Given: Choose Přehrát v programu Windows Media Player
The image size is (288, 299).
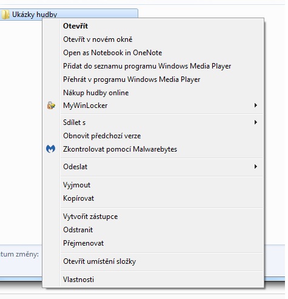Looking at the screenshot, I should (153, 79).
